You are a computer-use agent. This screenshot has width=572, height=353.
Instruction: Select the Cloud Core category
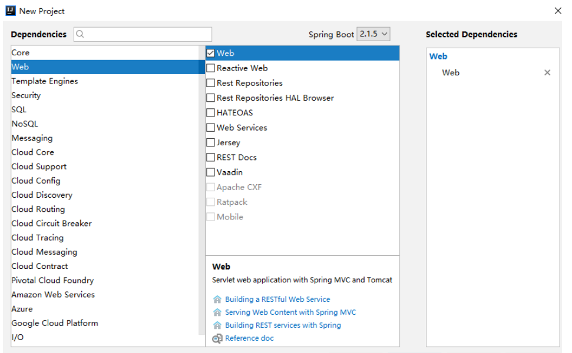coord(105,152)
